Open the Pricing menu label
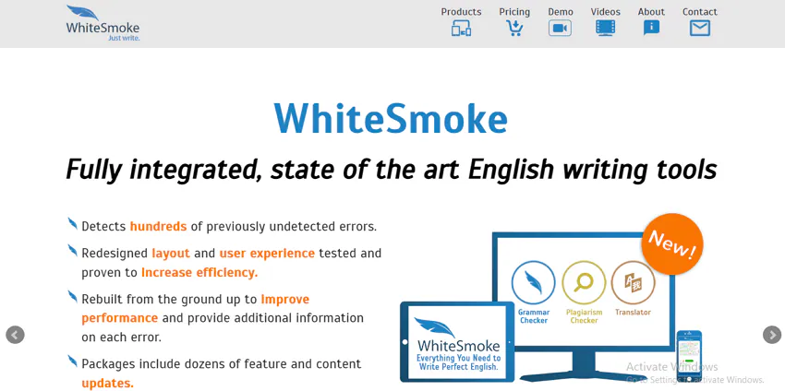The image size is (785, 391). tap(514, 12)
